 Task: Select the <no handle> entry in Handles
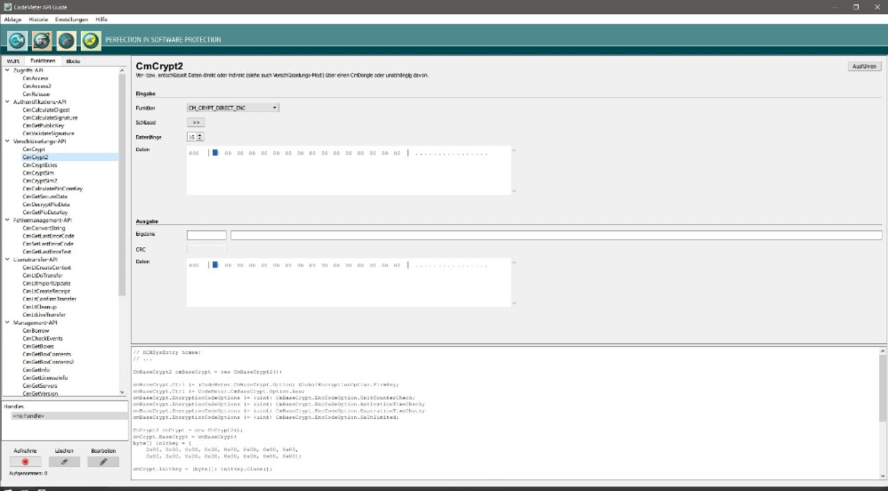29,415
